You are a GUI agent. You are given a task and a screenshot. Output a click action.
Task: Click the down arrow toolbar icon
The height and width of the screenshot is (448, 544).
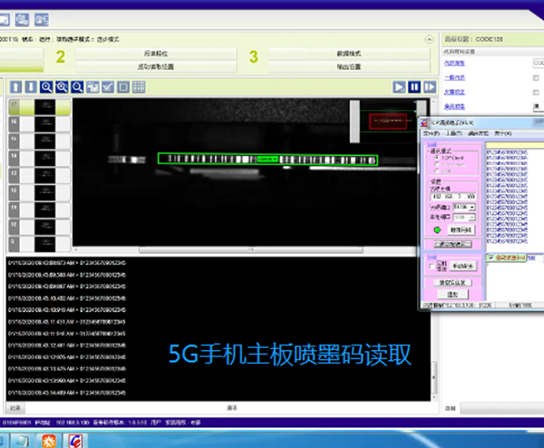tap(30, 87)
